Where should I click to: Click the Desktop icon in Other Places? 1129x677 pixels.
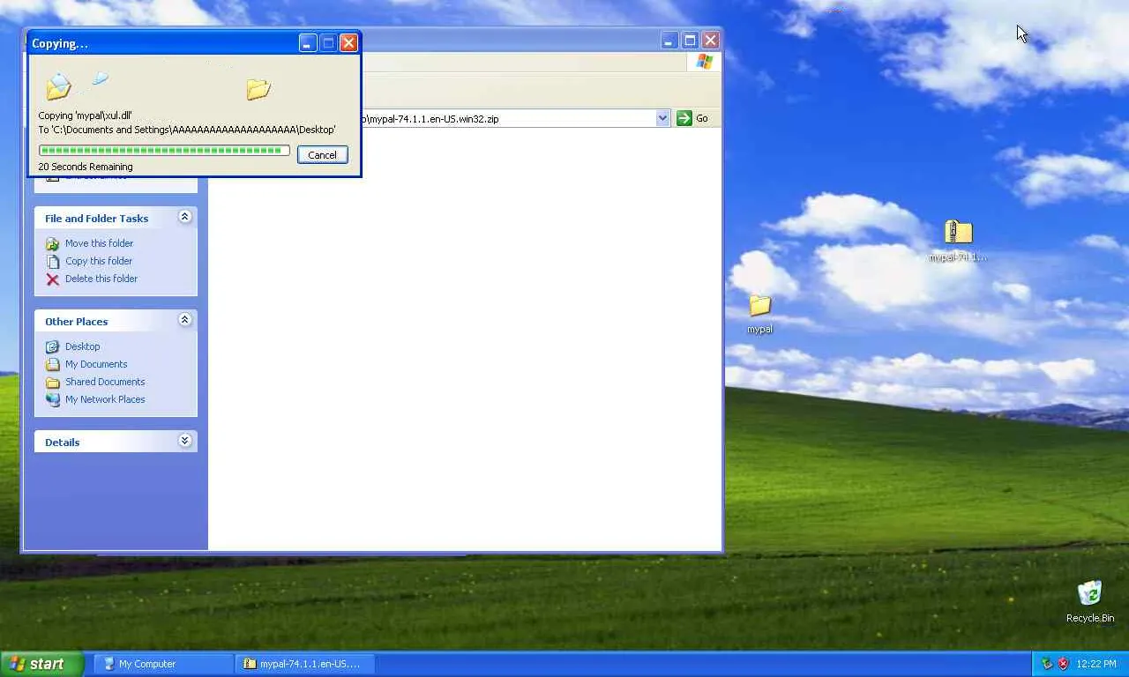tap(52, 346)
